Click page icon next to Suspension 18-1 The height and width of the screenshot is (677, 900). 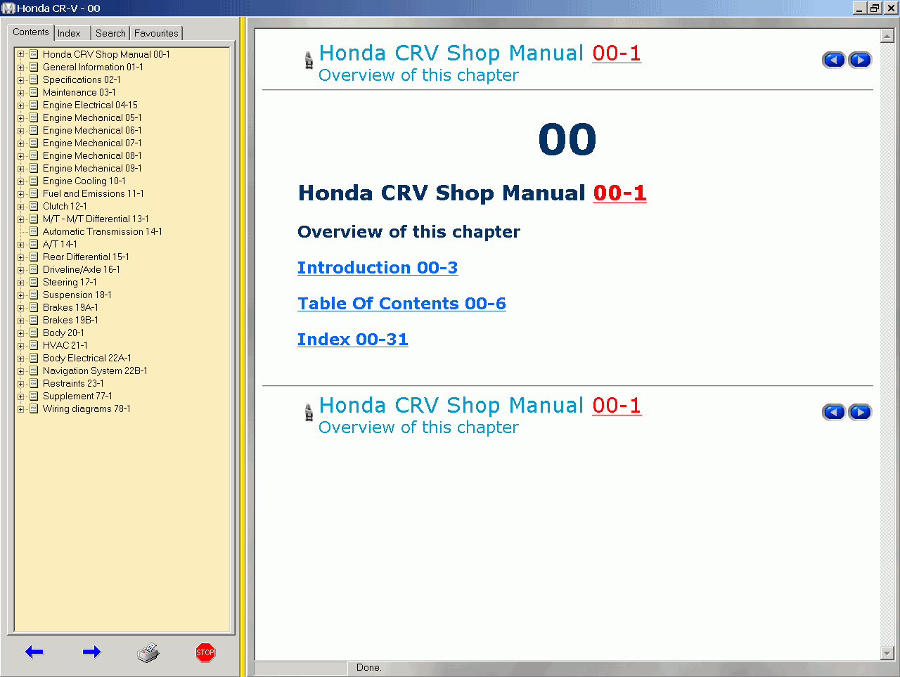point(33,295)
